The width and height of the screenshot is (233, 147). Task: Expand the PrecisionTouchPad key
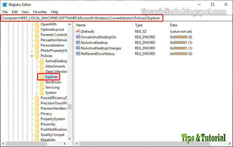[x=32, y=103]
